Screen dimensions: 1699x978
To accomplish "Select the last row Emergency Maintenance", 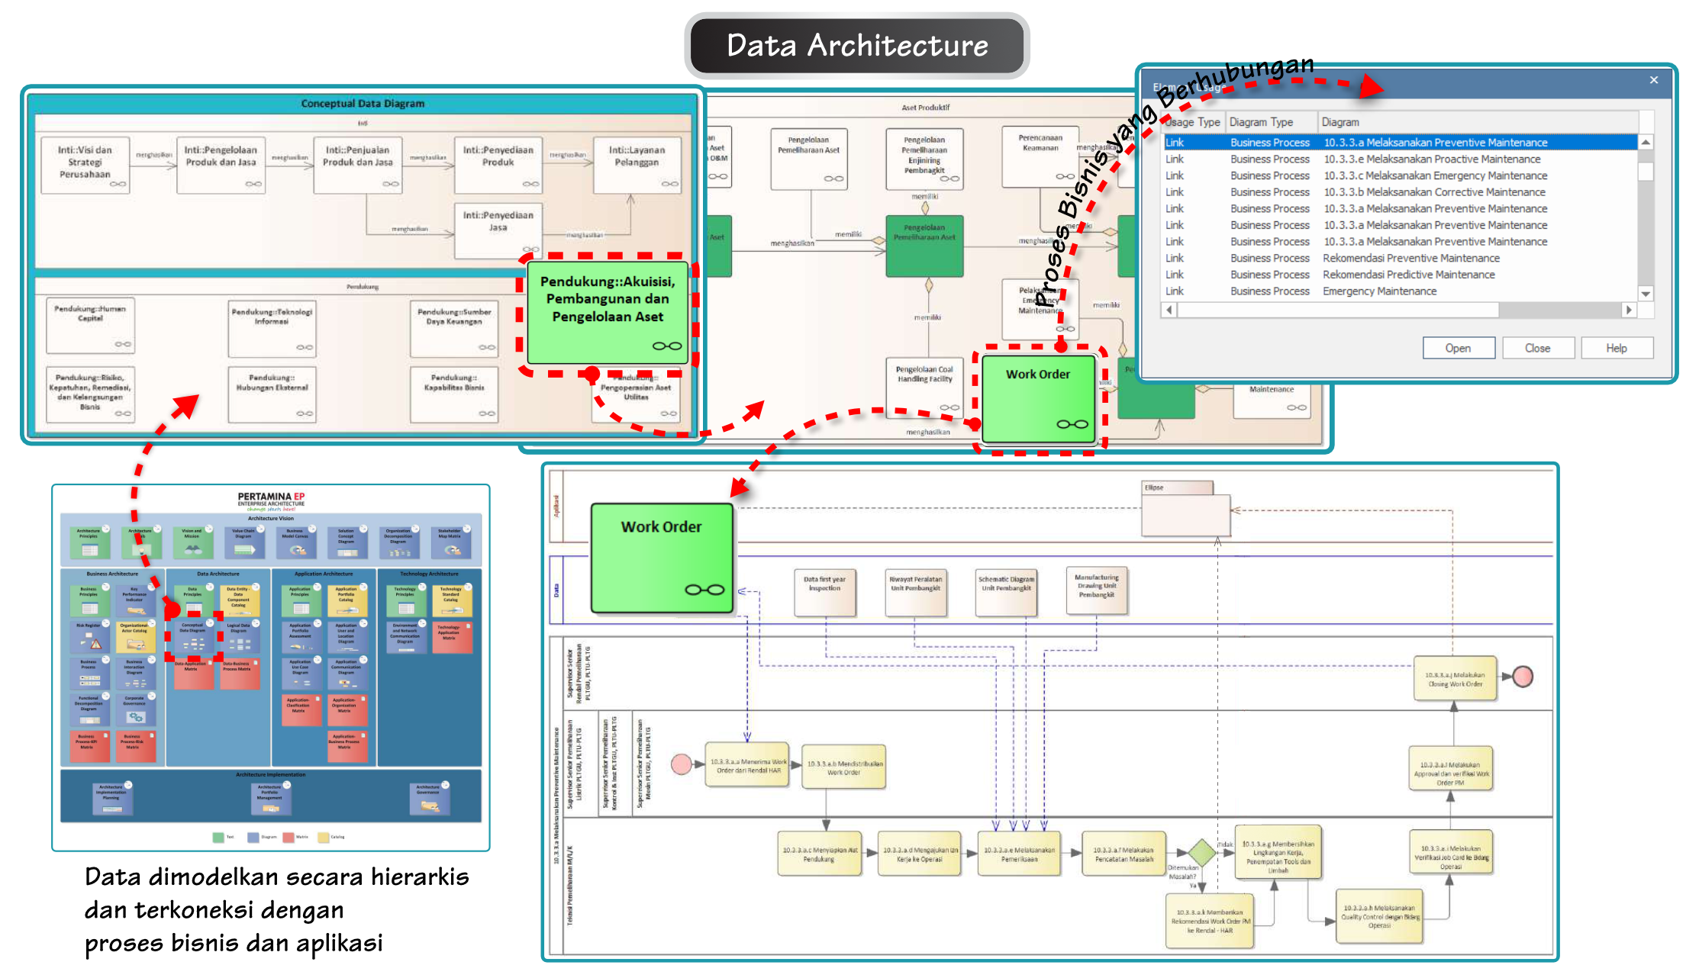I will click(x=1400, y=291).
